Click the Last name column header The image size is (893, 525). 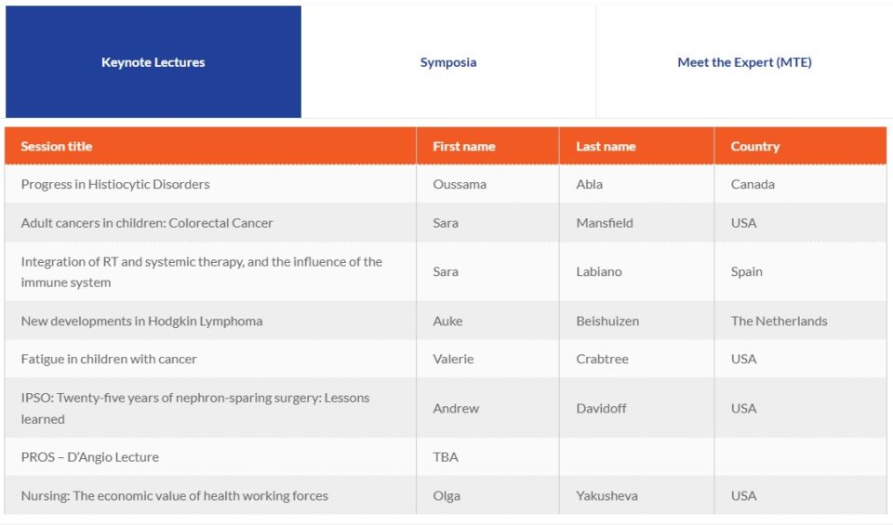pos(606,146)
